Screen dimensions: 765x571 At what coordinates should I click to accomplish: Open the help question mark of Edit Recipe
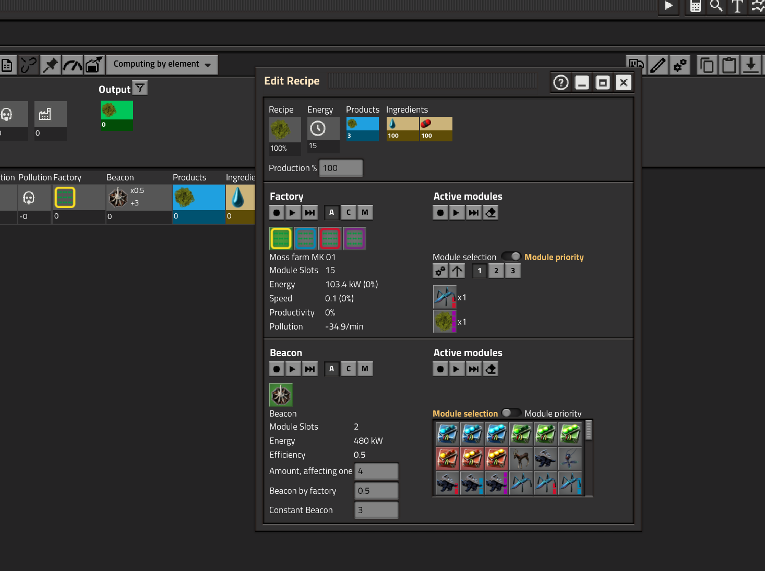click(560, 82)
